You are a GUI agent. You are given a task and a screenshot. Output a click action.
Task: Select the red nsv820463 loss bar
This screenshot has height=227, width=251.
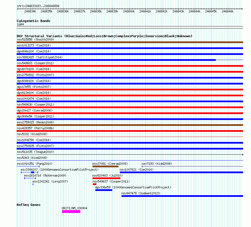coord(106,178)
